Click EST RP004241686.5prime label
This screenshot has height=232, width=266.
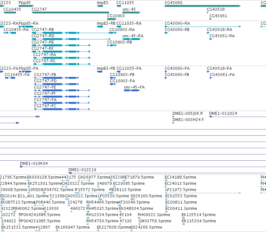click(39, 215)
